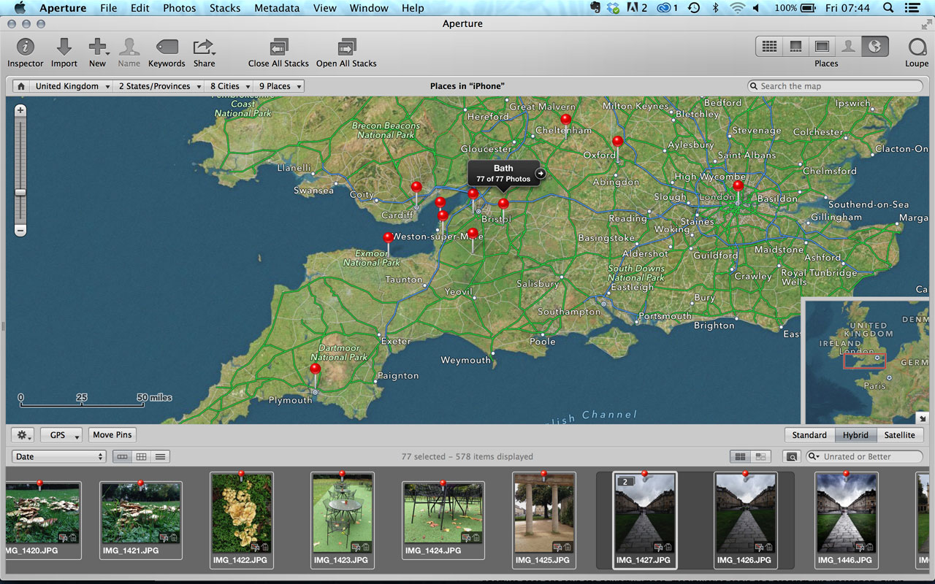Go to the Places home button

(21, 86)
